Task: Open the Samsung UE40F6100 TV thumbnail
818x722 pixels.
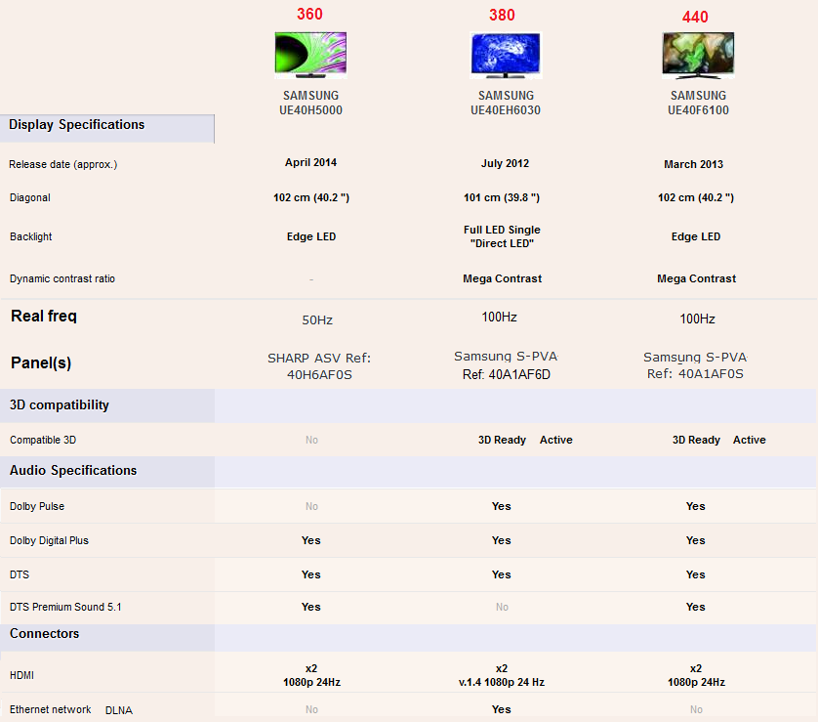Action: pyautogui.click(x=698, y=56)
